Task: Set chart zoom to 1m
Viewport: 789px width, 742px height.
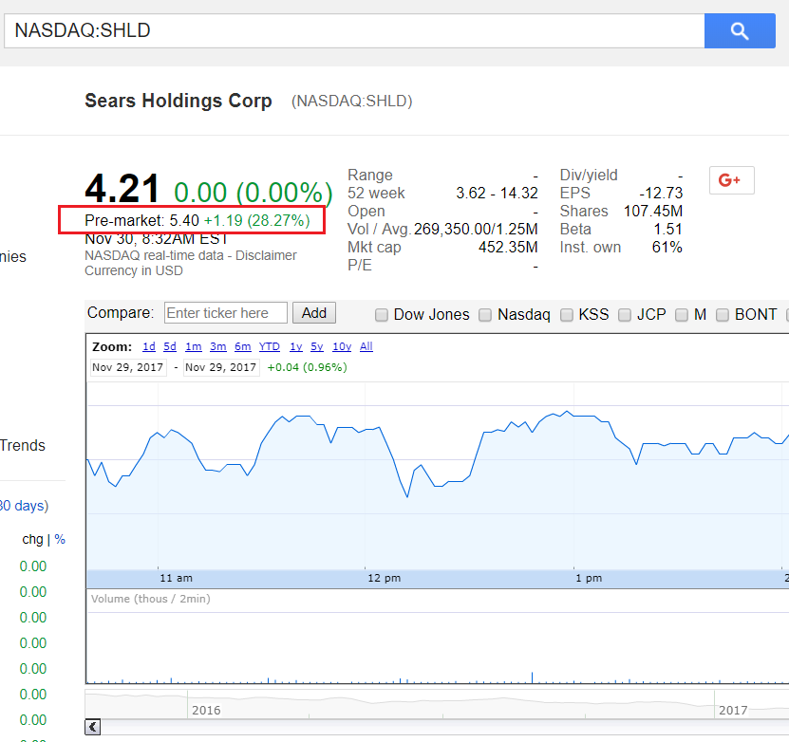Action: [194, 346]
